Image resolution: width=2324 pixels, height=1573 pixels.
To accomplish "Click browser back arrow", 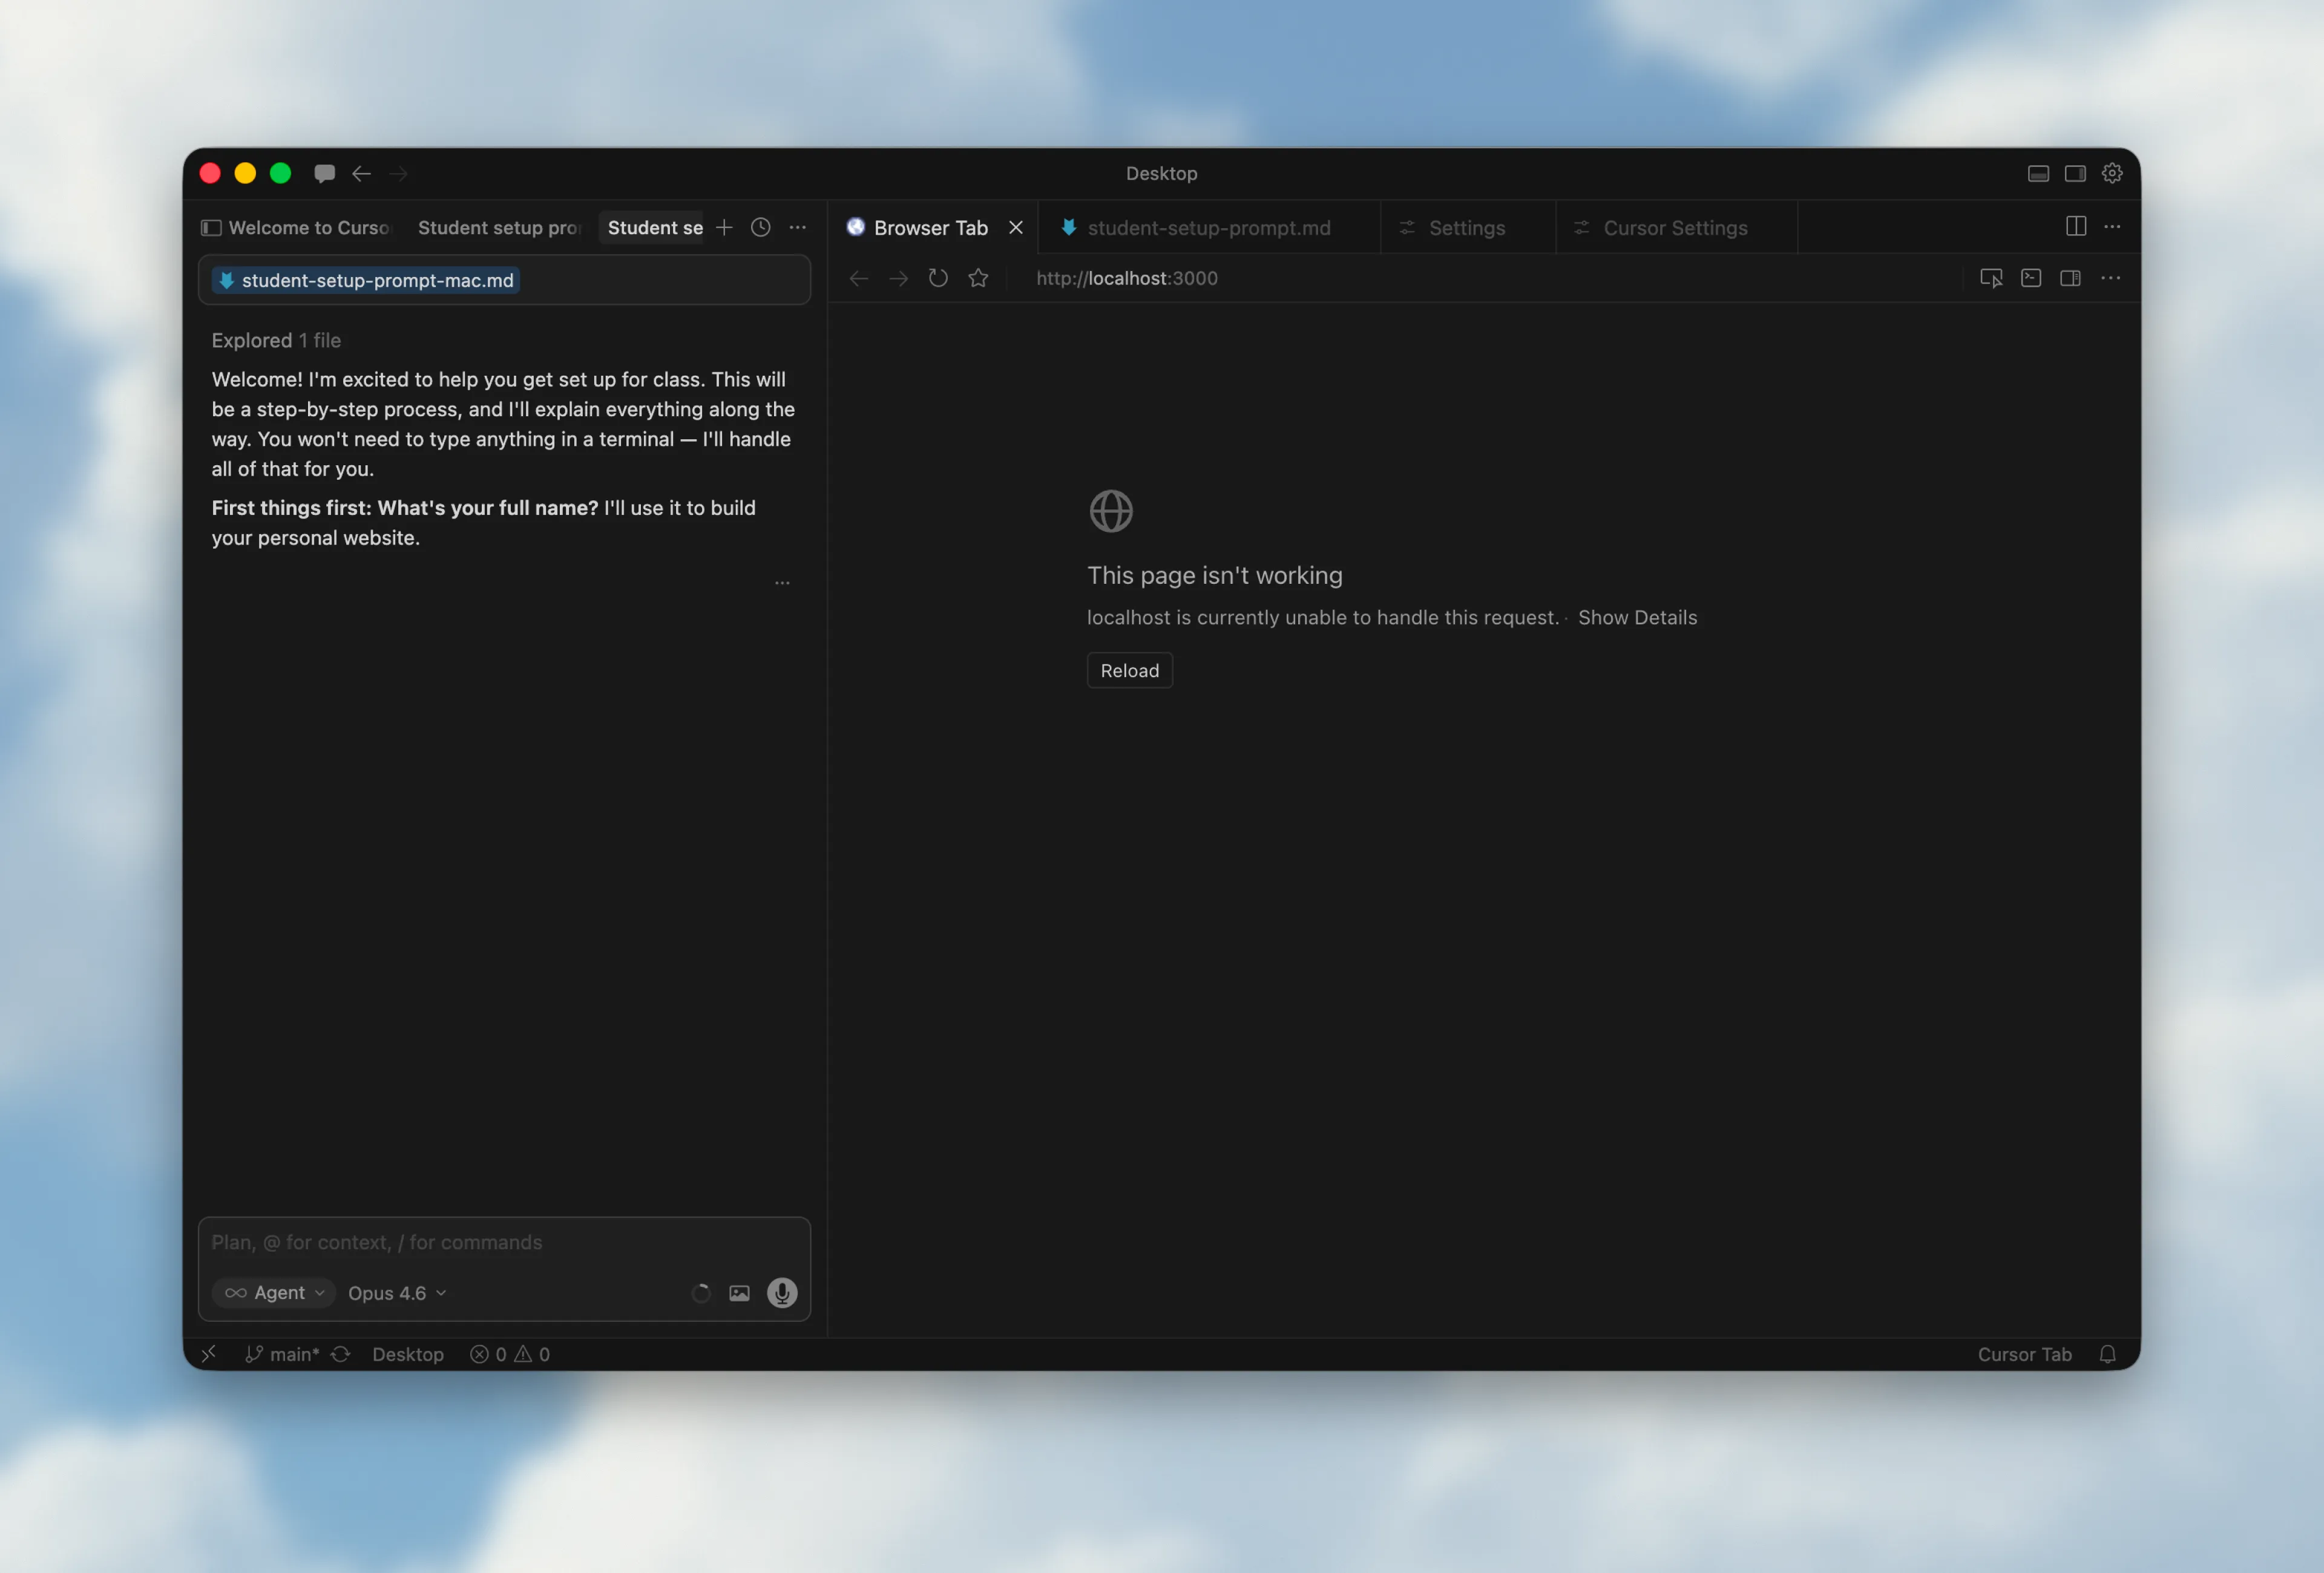I will 859,279.
